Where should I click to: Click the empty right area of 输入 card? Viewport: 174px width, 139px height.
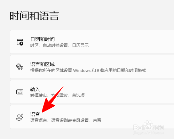[x=130, y=92]
